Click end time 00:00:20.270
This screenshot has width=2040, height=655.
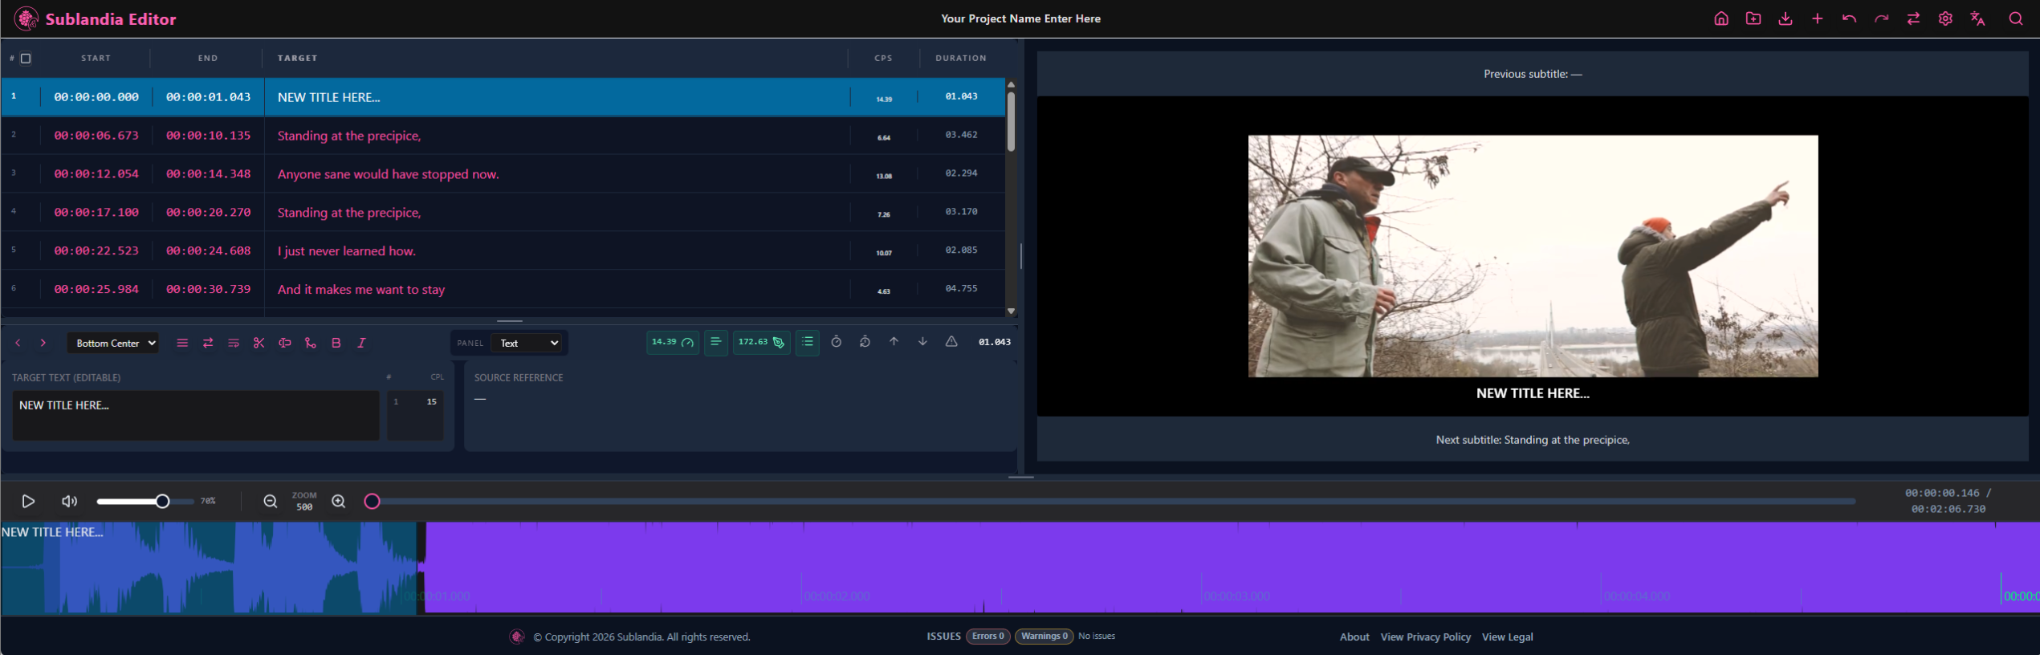208,213
